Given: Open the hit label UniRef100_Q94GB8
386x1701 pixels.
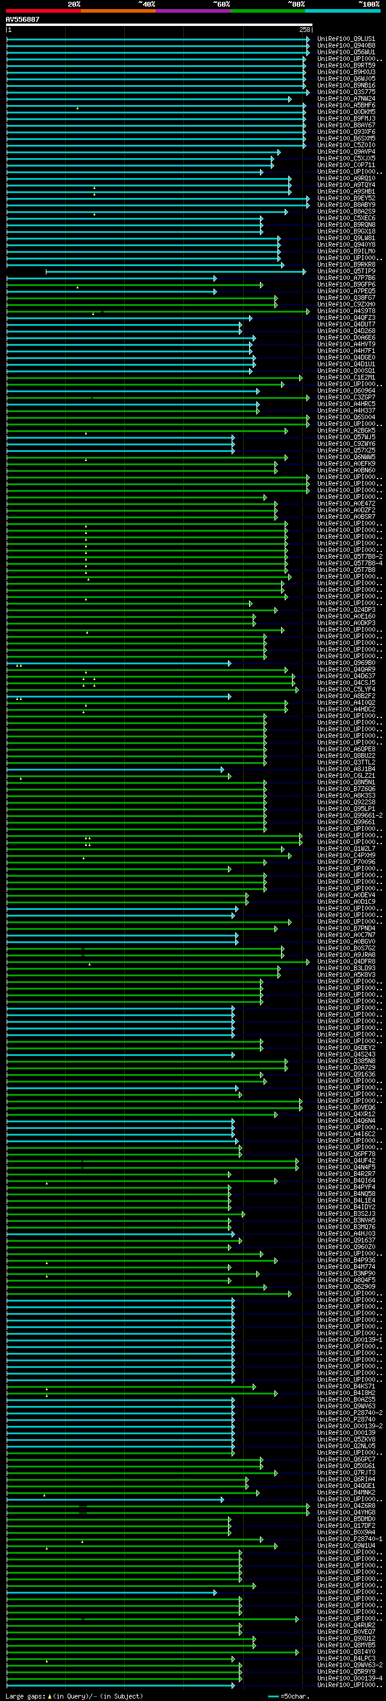Looking at the screenshot, I should (346, 46).
